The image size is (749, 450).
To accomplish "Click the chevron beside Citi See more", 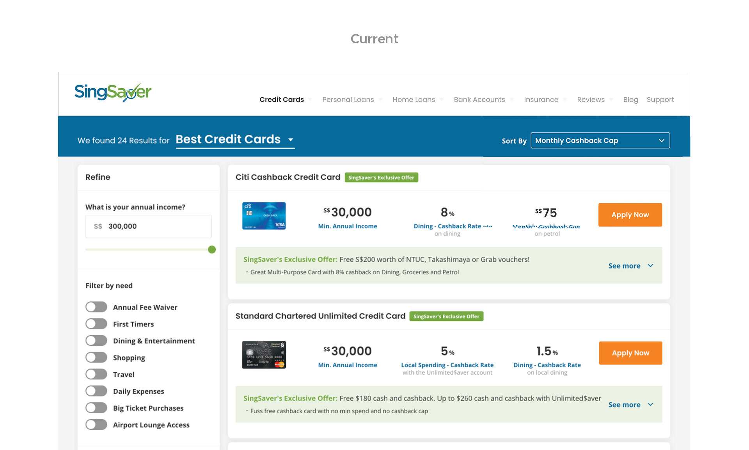I will pos(650,265).
